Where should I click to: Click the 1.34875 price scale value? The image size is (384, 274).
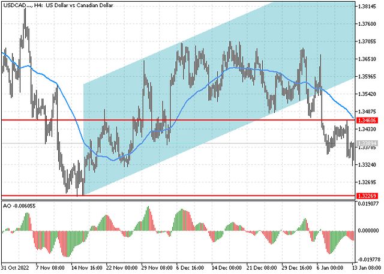click(367, 112)
